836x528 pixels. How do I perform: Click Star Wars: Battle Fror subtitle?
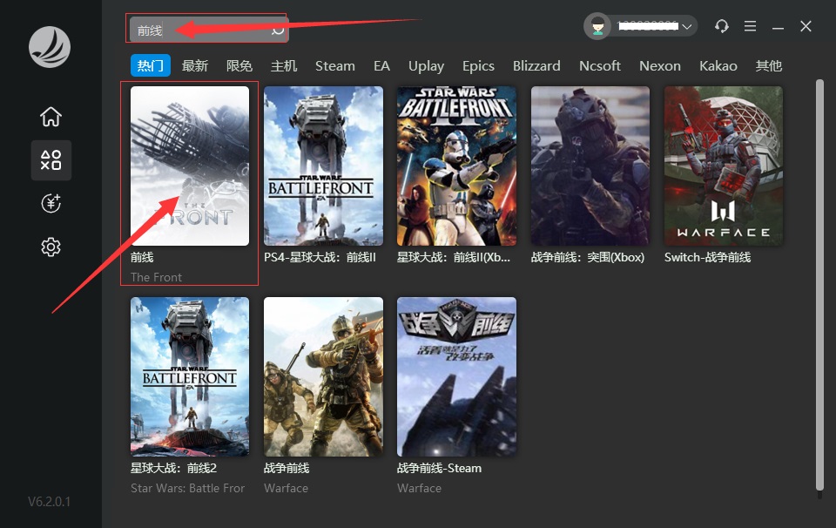tap(188, 488)
